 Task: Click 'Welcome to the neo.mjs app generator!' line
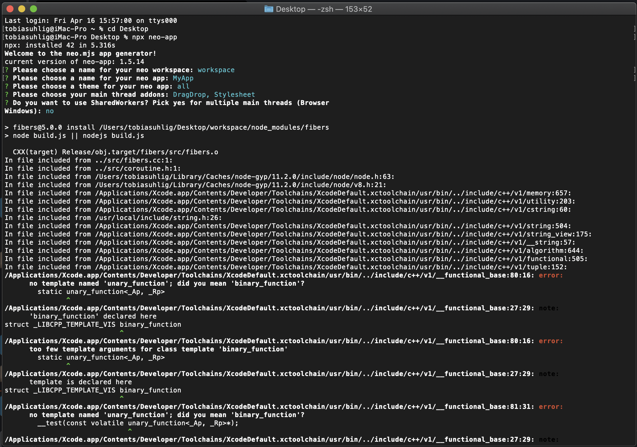coord(80,53)
